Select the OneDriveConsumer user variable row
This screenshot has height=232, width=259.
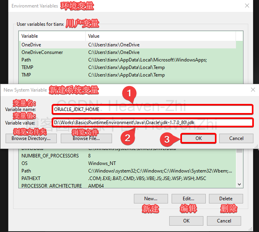(x=128, y=52)
